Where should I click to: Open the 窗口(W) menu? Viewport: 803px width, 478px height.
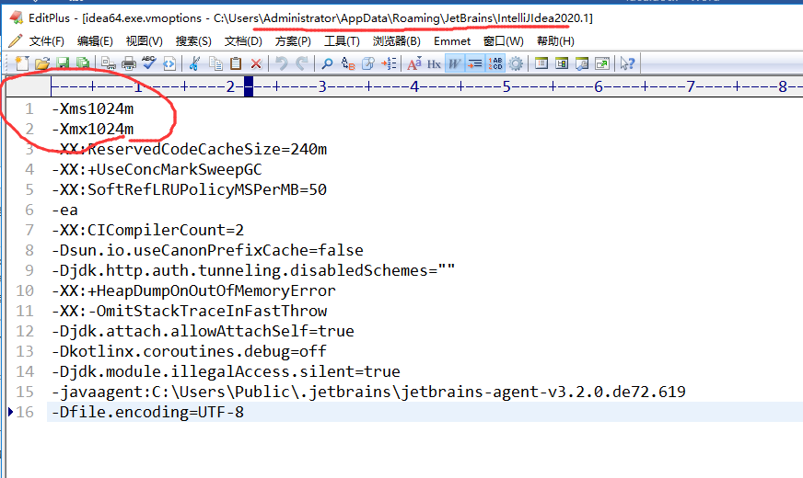[x=504, y=40]
